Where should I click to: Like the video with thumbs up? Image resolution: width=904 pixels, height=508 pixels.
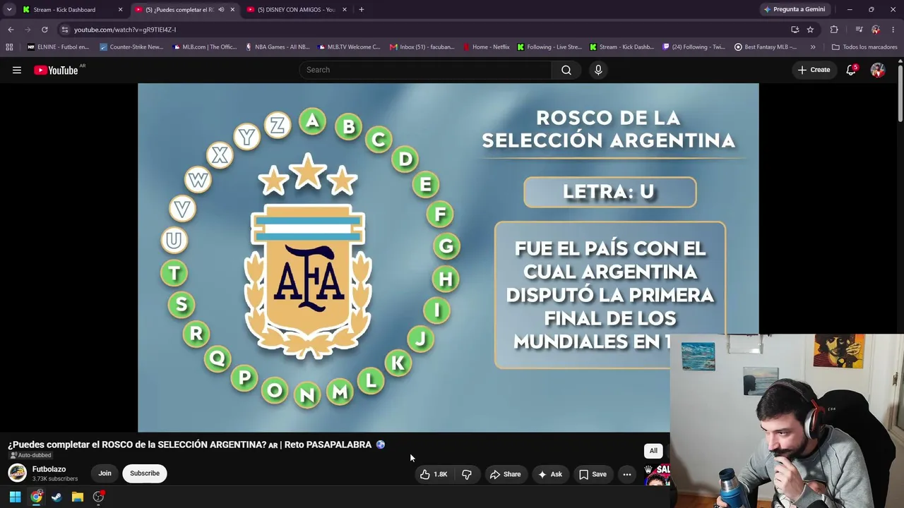(x=434, y=474)
